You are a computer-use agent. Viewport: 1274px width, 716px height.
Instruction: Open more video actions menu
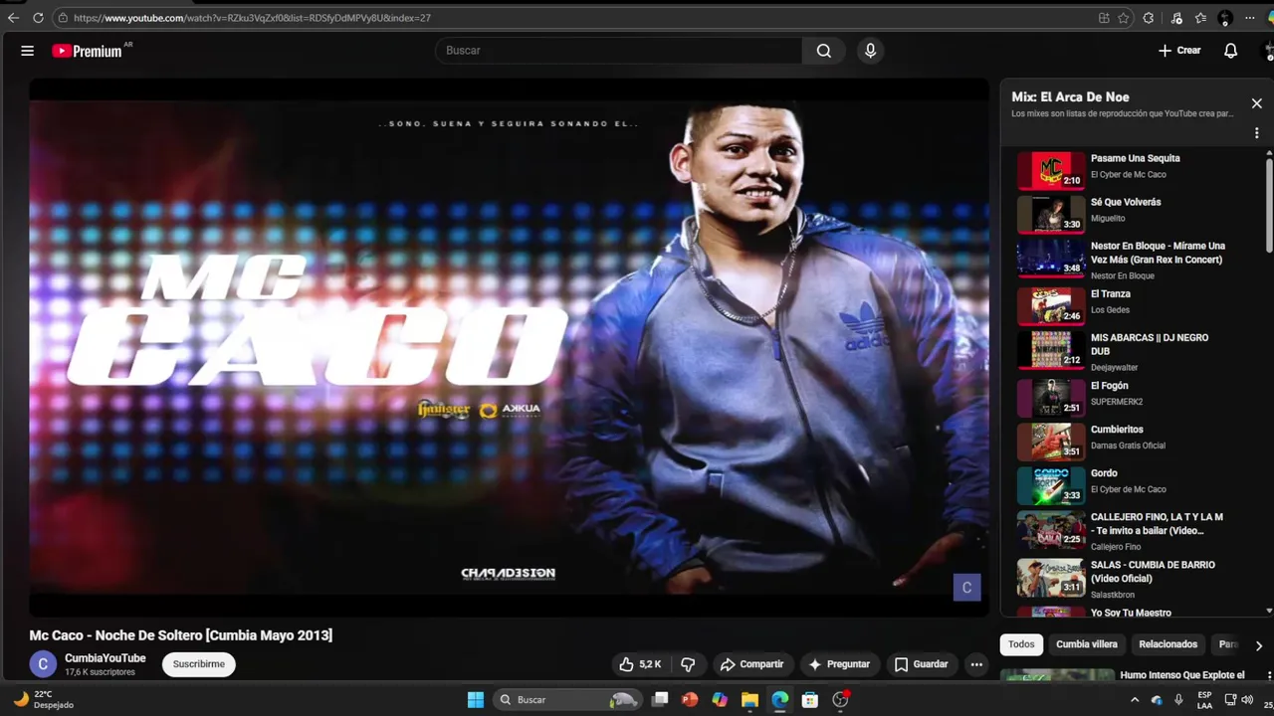click(976, 664)
